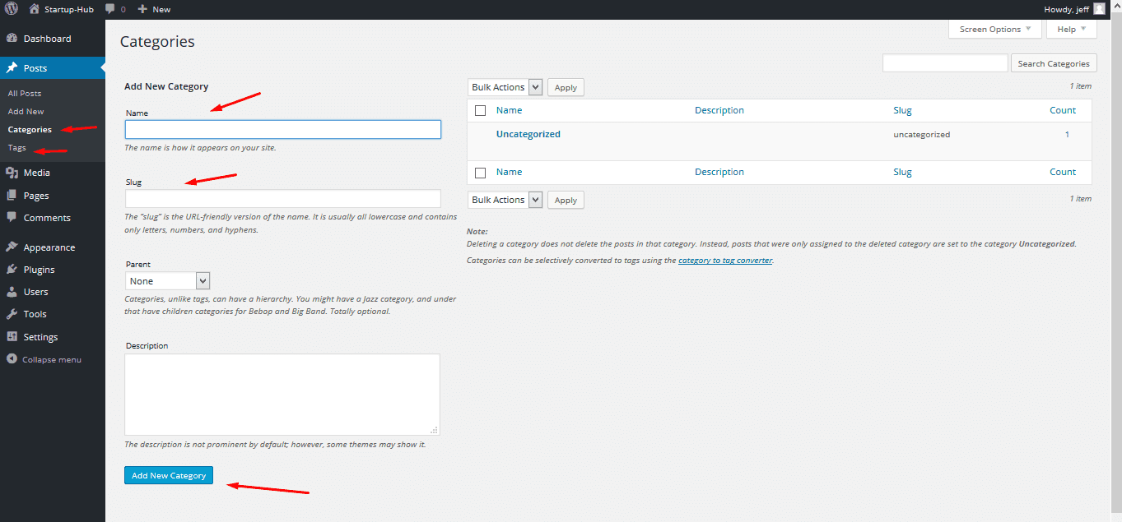
Task: Open Appearance via its paintbrush icon
Action: [x=12, y=247]
